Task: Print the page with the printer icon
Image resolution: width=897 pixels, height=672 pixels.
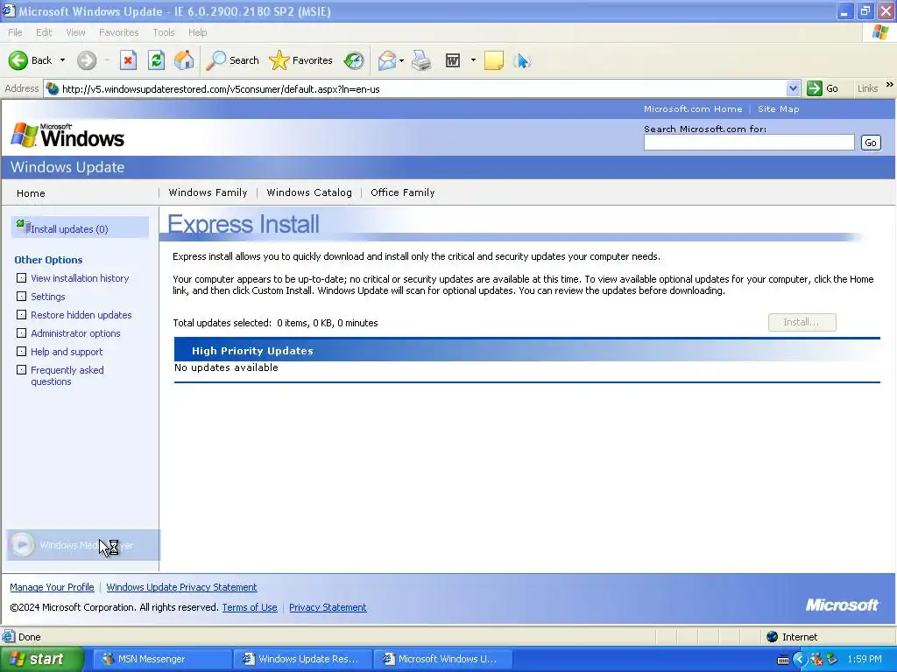Action: (421, 60)
